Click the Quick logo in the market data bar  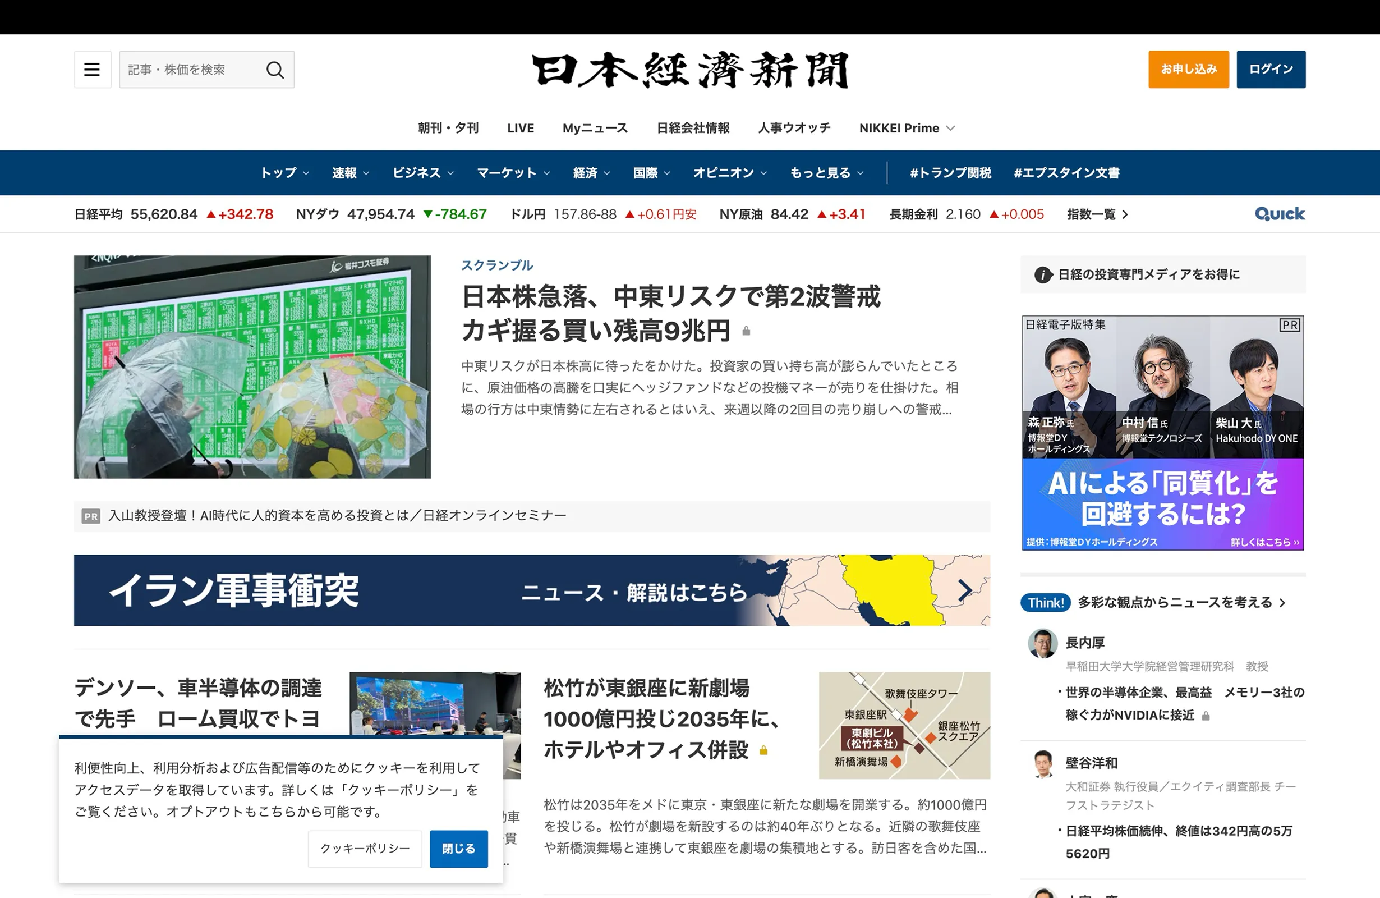click(x=1278, y=213)
